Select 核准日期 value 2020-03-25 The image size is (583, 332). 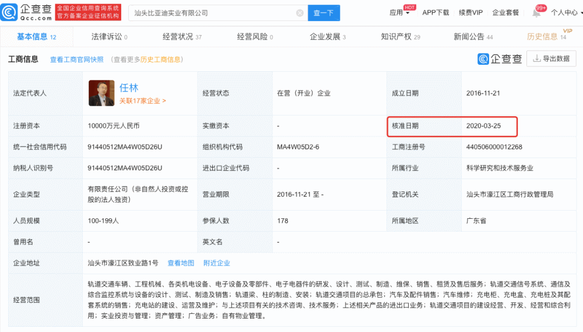click(483, 126)
